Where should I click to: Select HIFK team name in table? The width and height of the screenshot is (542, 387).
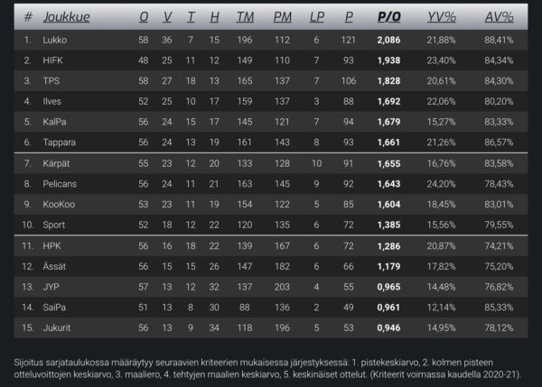(54, 60)
